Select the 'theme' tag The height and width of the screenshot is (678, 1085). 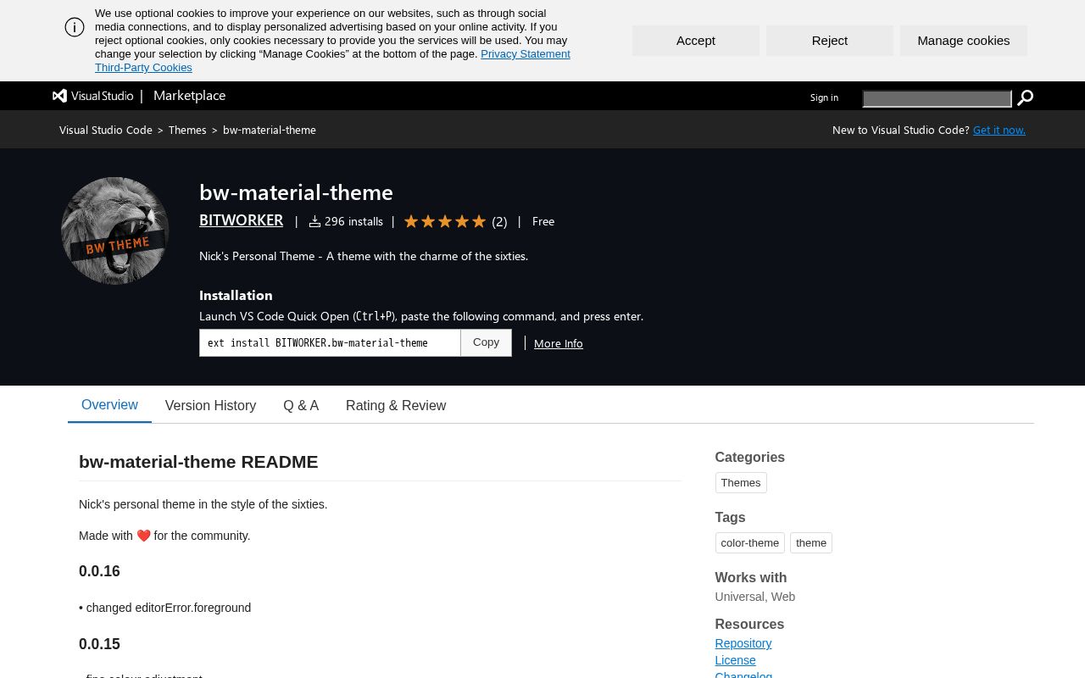point(811,543)
